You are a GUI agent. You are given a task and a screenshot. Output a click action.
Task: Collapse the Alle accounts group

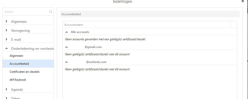(x=67, y=32)
